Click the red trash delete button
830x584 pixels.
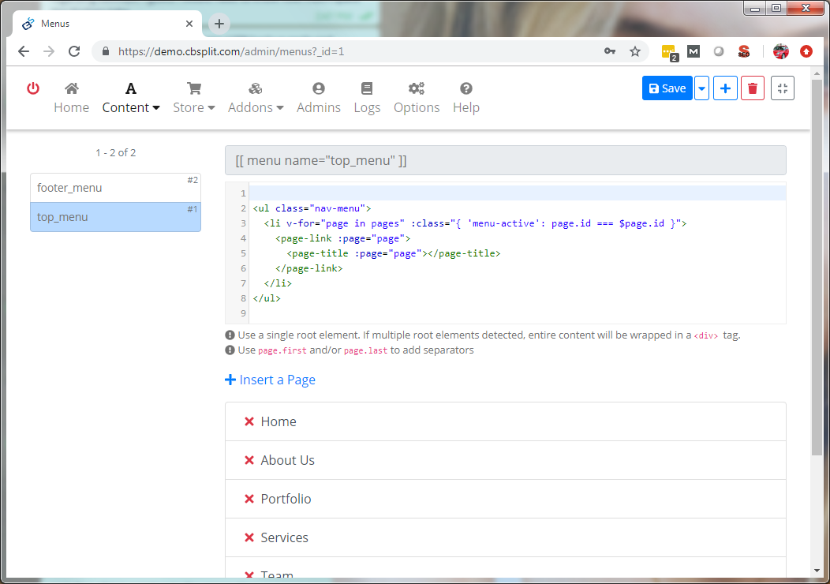(752, 88)
